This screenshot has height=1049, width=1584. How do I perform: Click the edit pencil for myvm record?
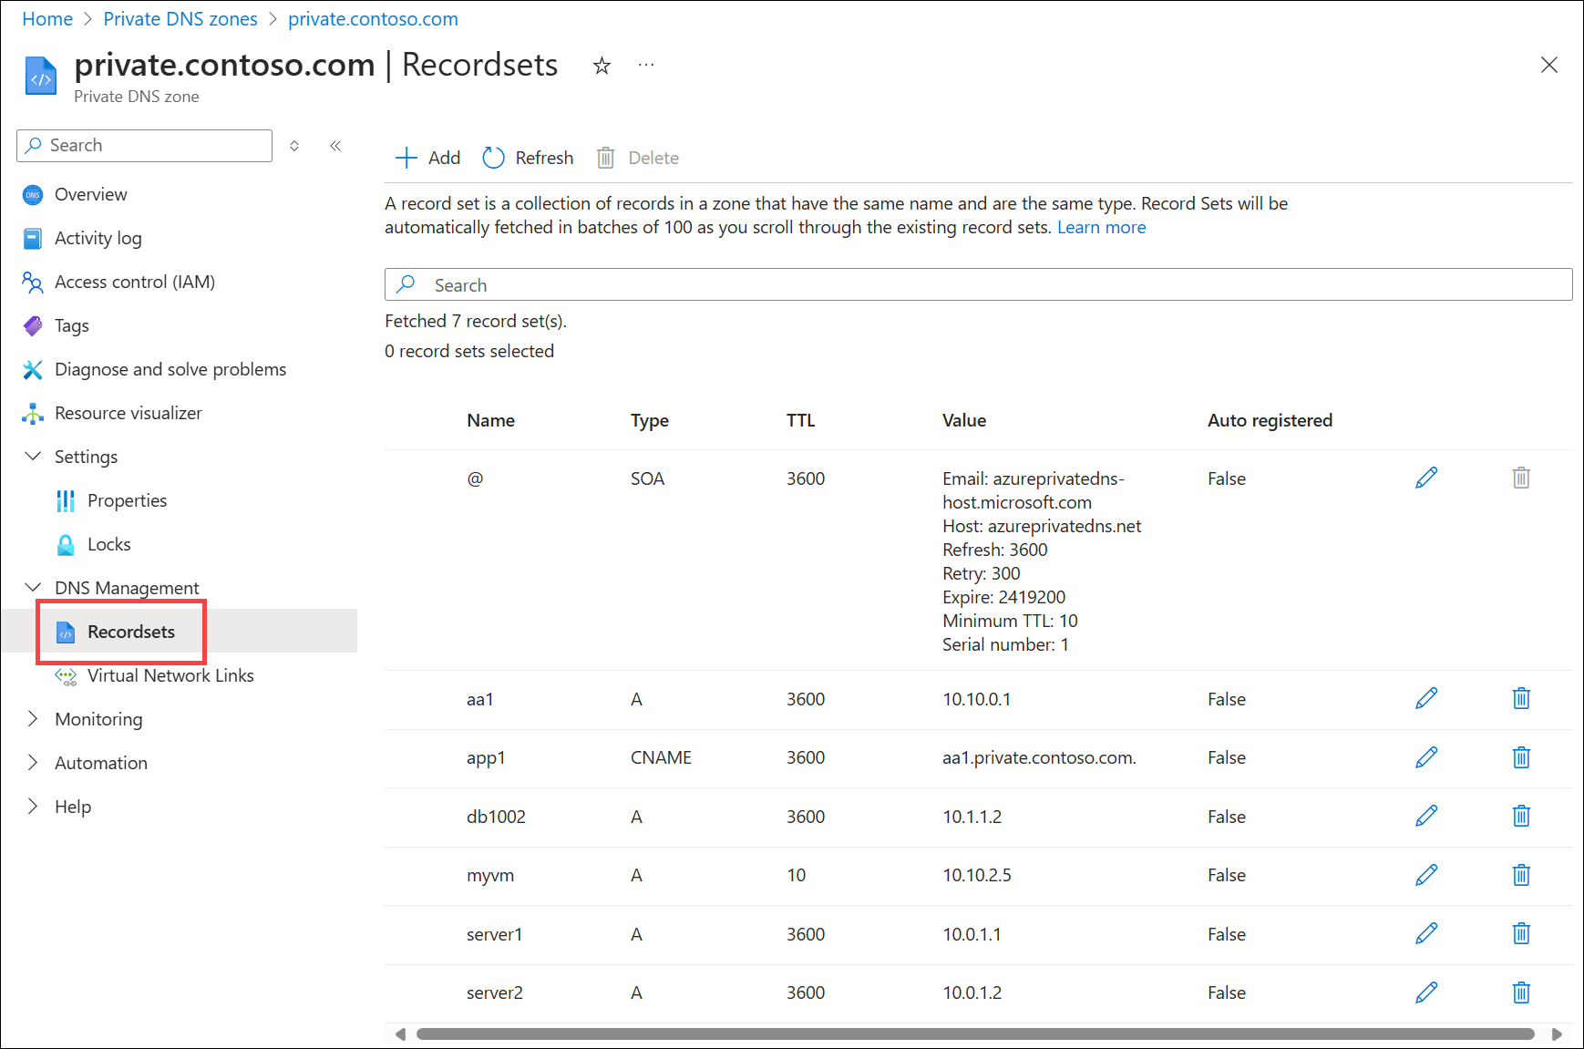coord(1426,875)
